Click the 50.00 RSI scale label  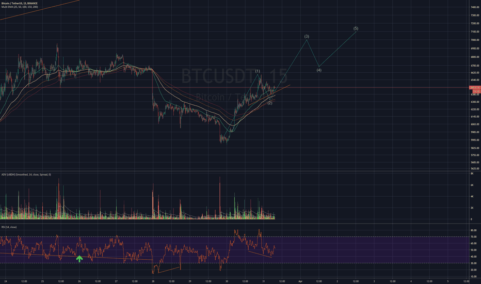[x=474, y=250]
